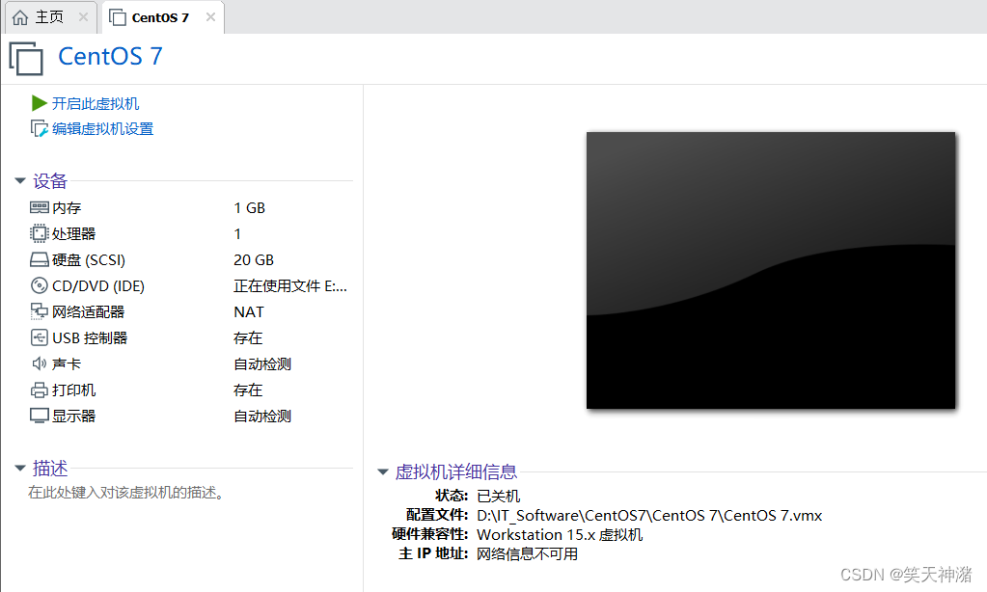The width and height of the screenshot is (987, 592).
Task: Close the CentOS 7 tab
Action: [211, 17]
